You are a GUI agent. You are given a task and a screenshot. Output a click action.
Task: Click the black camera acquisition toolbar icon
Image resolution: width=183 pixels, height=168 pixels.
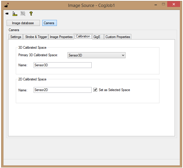click(x=7, y=14)
